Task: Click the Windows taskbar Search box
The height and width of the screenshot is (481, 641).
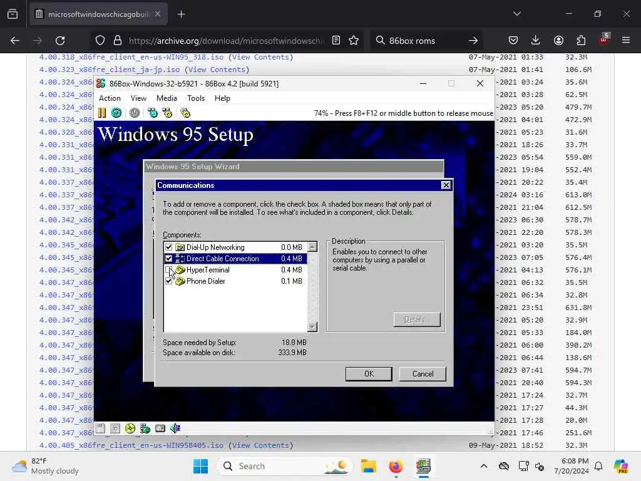Action: coord(284,466)
